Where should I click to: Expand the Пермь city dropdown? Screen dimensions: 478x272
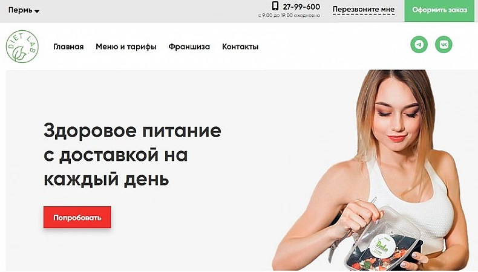click(24, 10)
